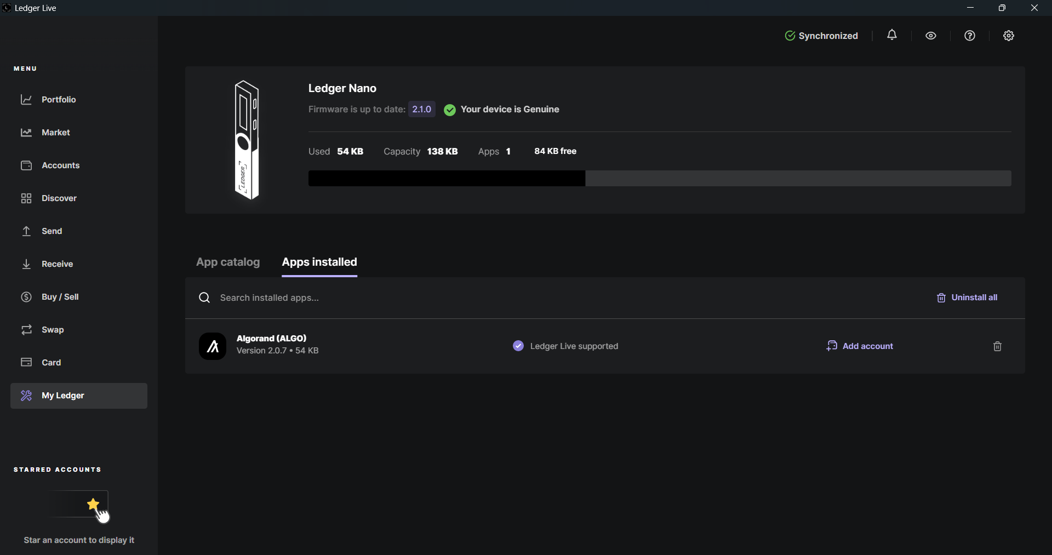The image size is (1052, 555).
Task: Switch to the App catalog tab
Action: tap(228, 262)
